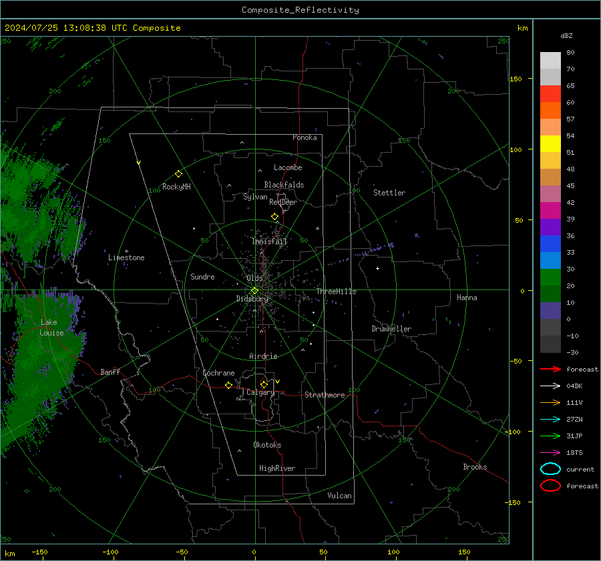Image resolution: width=601 pixels, height=561 pixels.
Task: Click the Ponoka map label
Action: coord(305,137)
